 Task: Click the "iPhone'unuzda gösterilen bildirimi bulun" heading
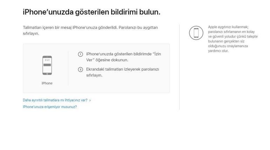click(x=92, y=12)
